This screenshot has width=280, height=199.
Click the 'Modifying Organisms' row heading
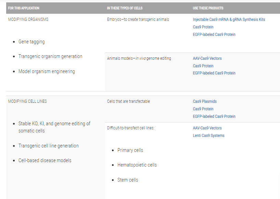(x=28, y=19)
